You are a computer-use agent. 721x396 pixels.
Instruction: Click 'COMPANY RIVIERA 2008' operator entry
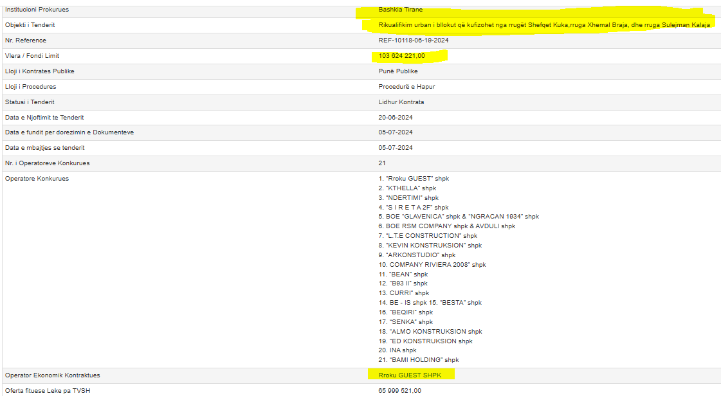click(x=432, y=265)
